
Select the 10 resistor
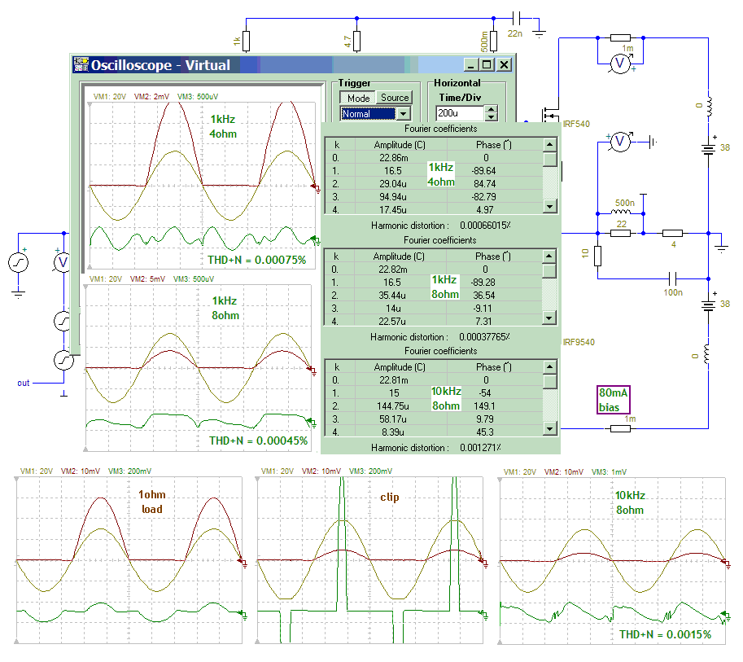(597, 256)
